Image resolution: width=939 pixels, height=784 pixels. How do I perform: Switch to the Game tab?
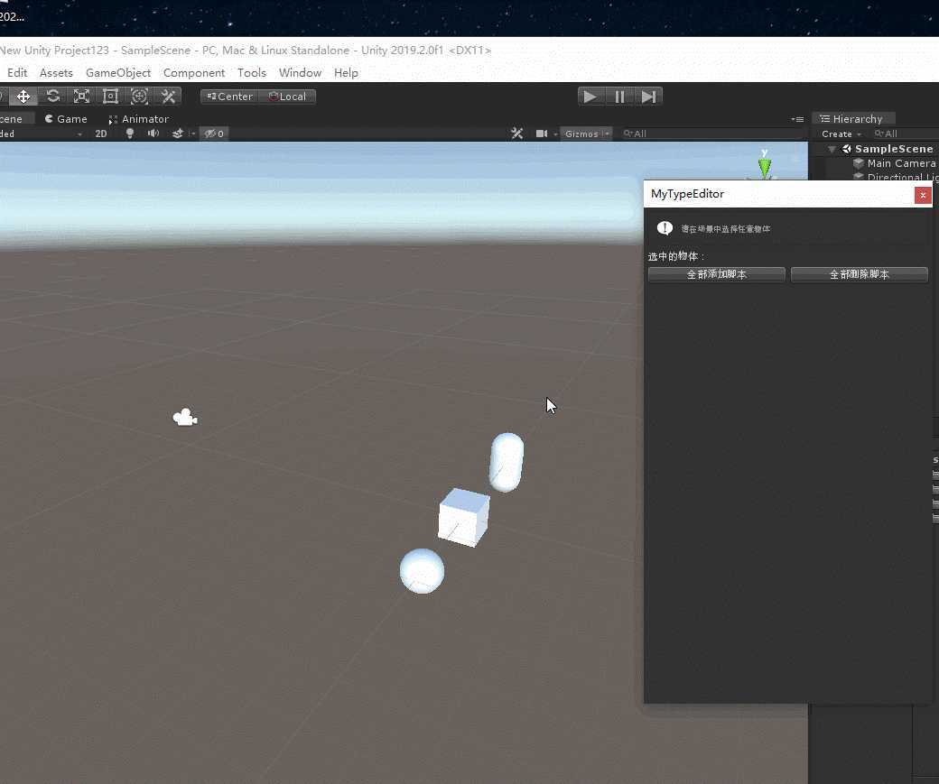pyautogui.click(x=66, y=119)
